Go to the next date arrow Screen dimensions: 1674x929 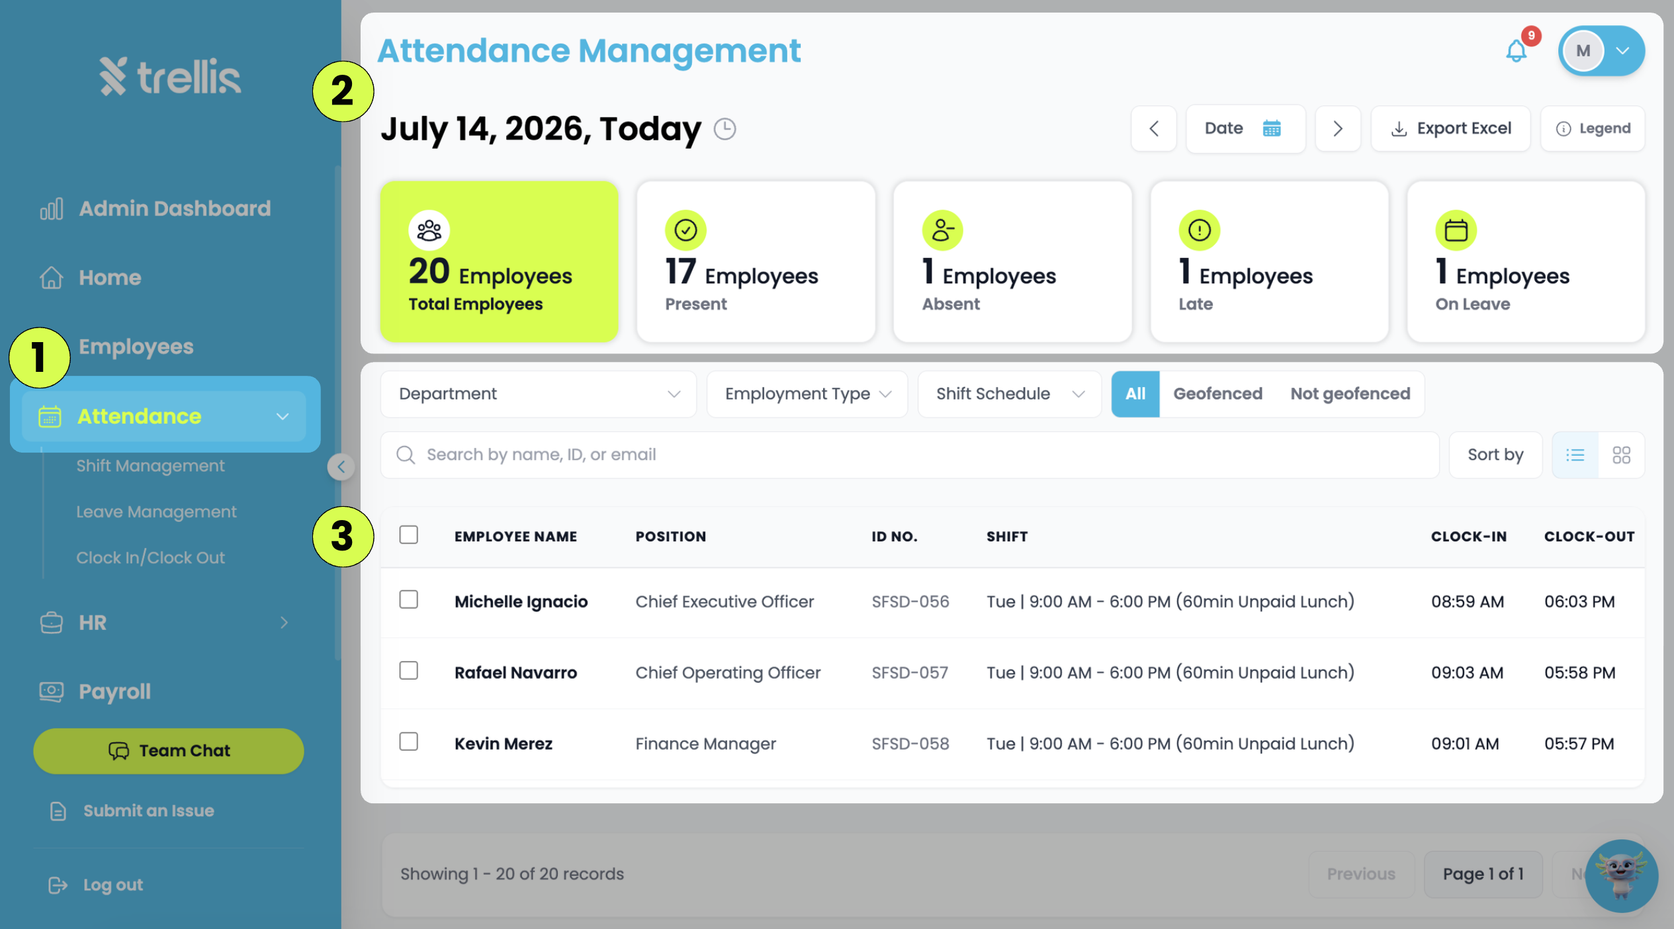coord(1337,128)
